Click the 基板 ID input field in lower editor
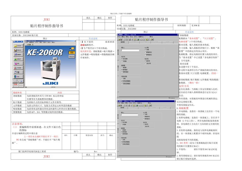242x171 pixels. click(x=130, y=115)
